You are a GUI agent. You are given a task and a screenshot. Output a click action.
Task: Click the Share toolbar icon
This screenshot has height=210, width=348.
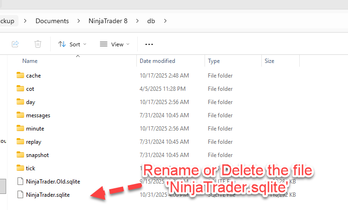click(x=15, y=44)
